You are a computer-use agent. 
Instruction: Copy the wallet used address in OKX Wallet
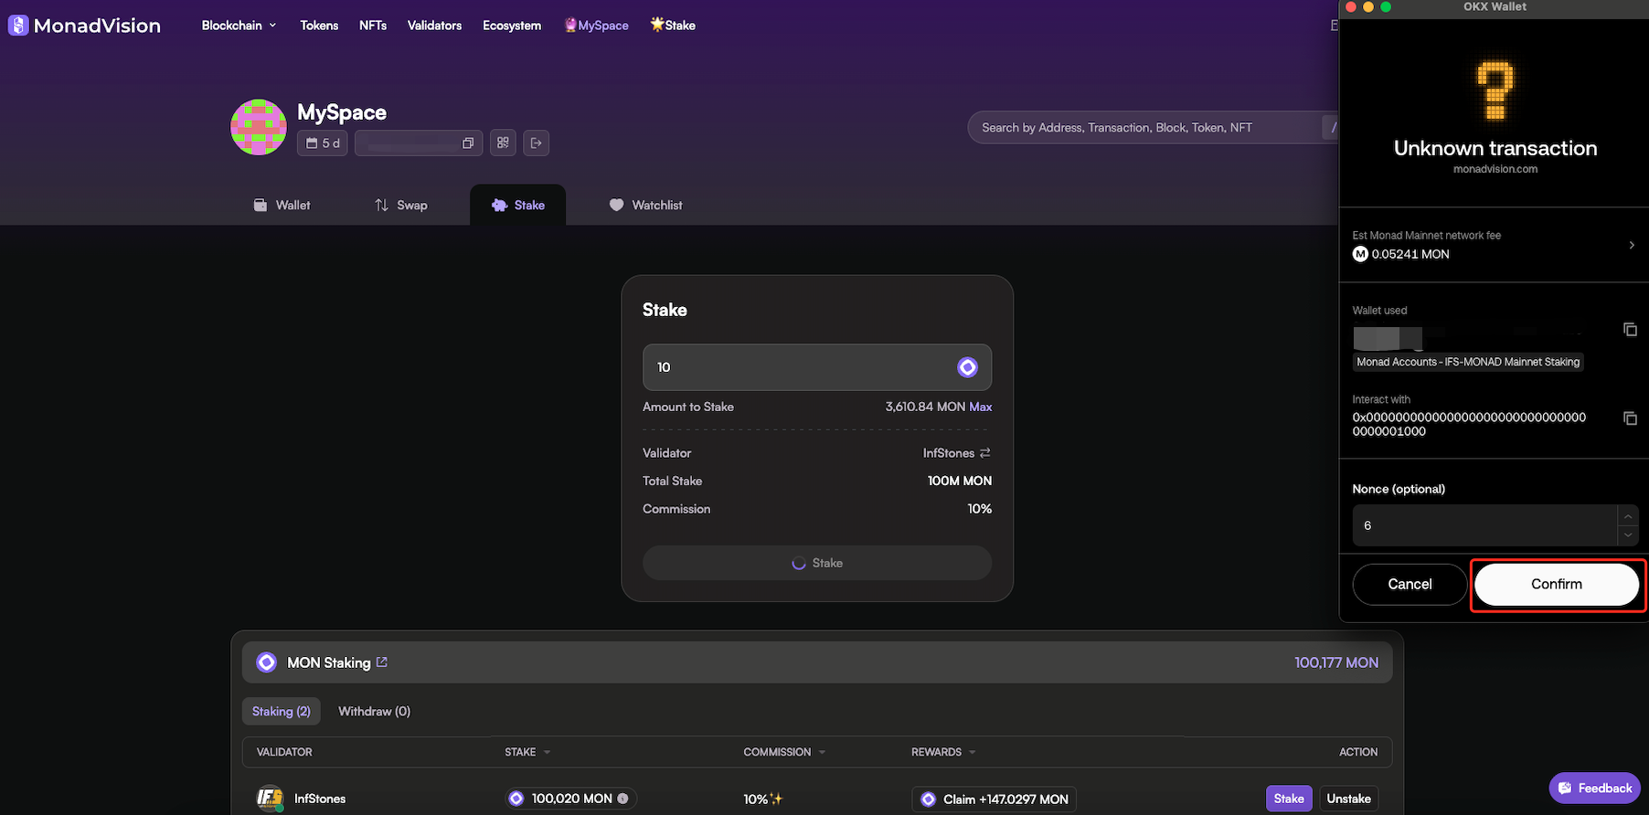point(1630,329)
